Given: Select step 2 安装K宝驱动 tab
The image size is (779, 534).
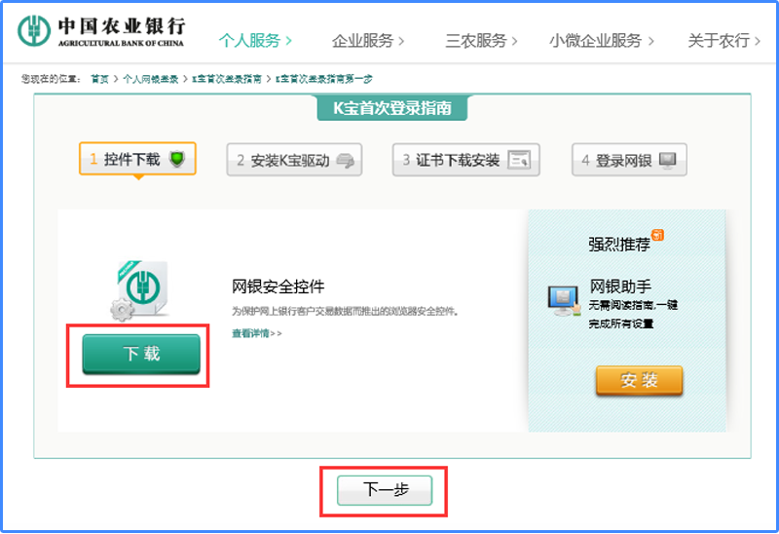Looking at the screenshot, I should pos(295,160).
